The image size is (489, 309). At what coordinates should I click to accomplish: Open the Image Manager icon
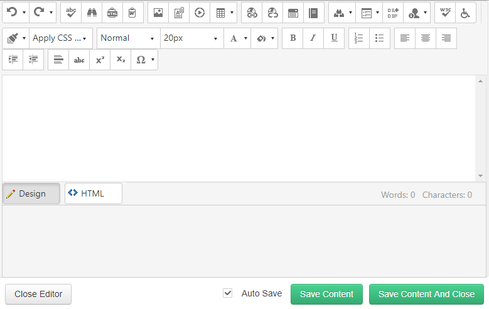pos(158,12)
